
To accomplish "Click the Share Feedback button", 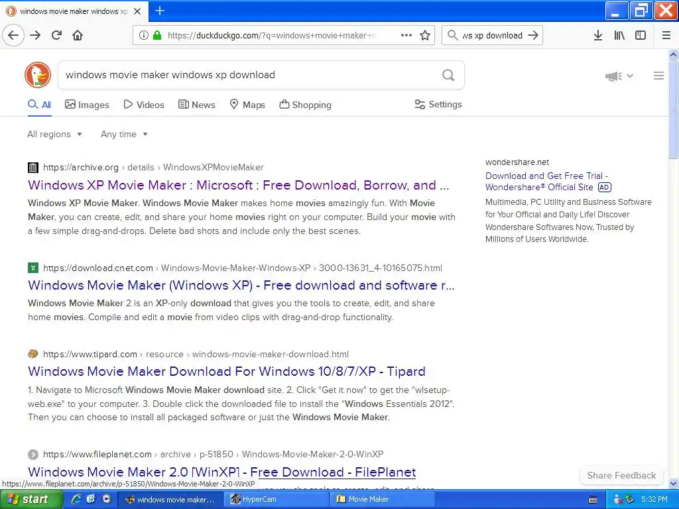I will click(621, 475).
